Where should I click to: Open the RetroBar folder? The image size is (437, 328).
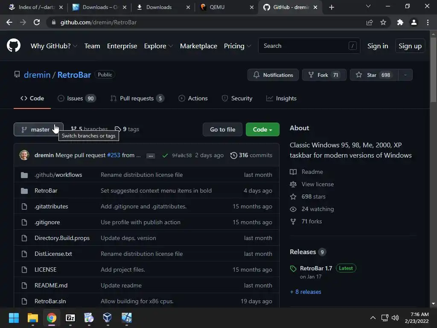tap(46, 190)
